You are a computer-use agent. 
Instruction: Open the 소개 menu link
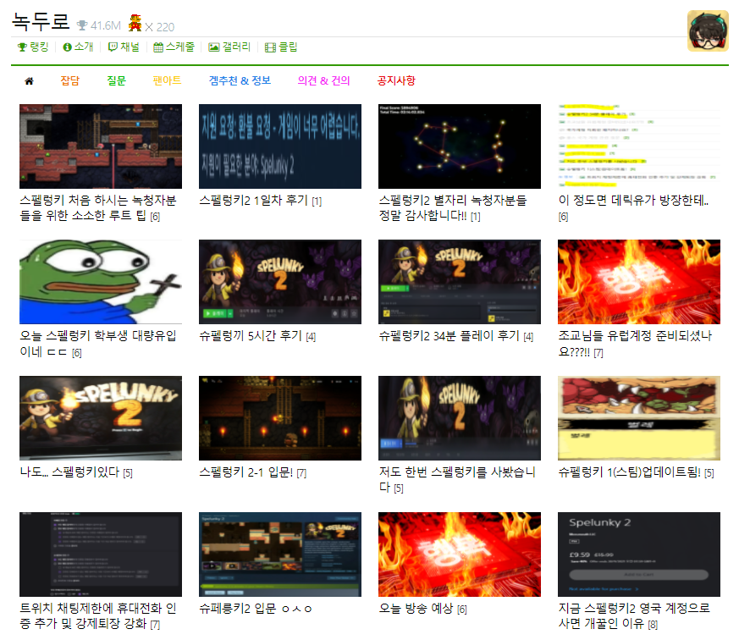point(84,47)
